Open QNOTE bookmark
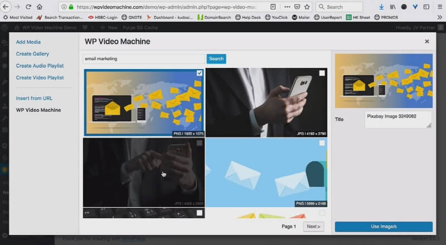This screenshot has width=446, height=245. point(132,17)
